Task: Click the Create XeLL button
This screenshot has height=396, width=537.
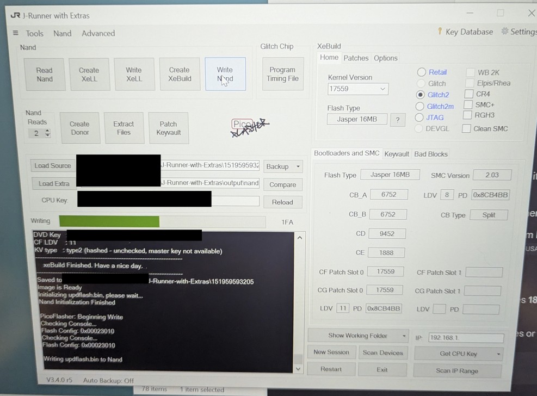Action: (89, 75)
